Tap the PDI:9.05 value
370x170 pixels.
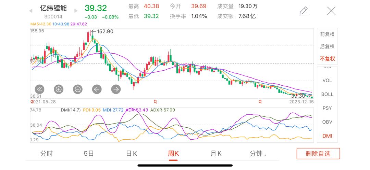pos(92,110)
